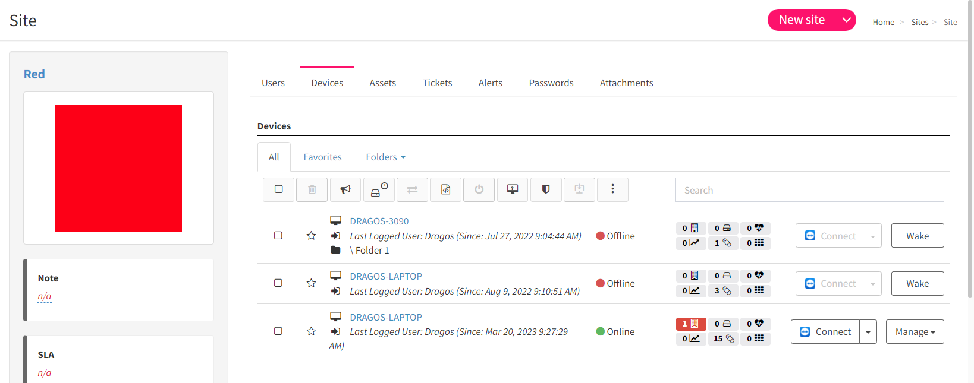Go to the Tickets tab

(x=438, y=83)
